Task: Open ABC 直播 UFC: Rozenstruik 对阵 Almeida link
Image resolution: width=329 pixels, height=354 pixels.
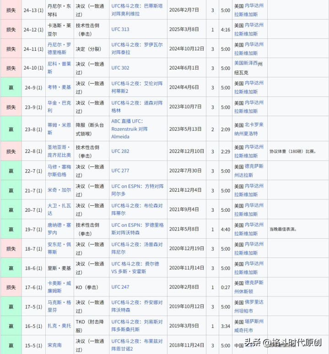Action: (129, 129)
